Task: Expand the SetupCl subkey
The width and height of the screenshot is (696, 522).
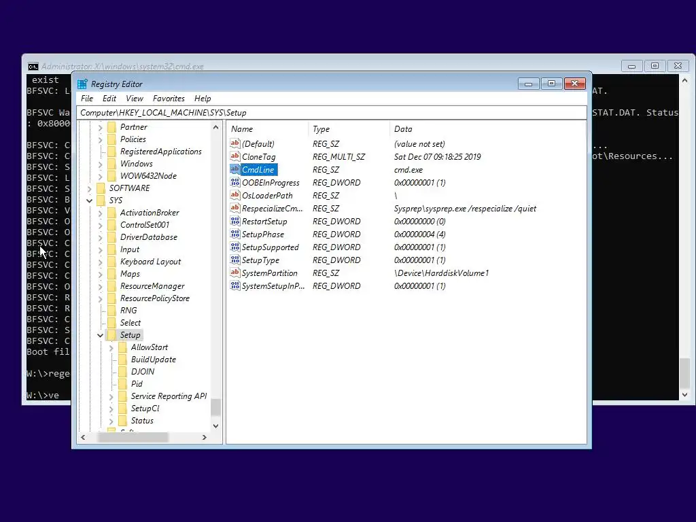Action: [111, 408]
